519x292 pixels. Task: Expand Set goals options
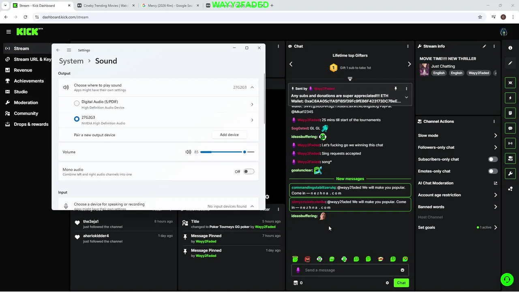point(495,228)
